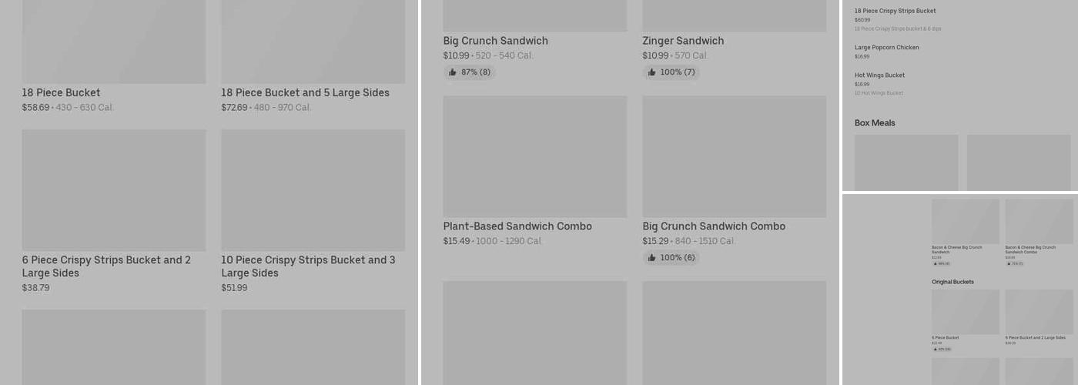Open the 18 Piece Bucket and 5 Large Sides title

point(305,93)
